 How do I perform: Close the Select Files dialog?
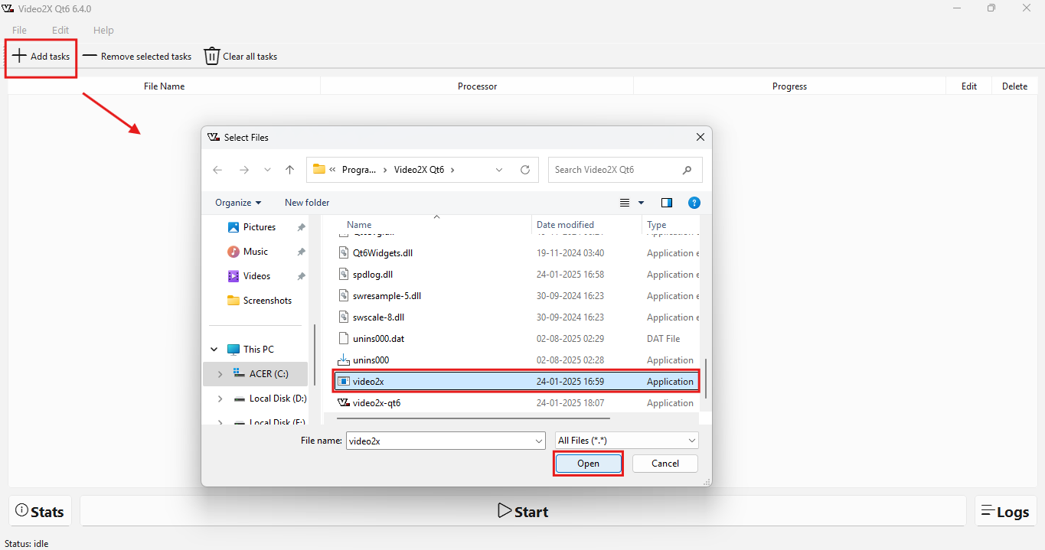[x=700, y=137]
